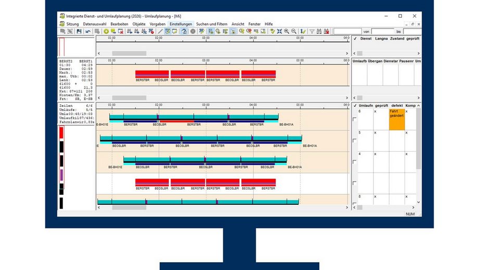Open the Fenster menu

(x=255, y=24)
